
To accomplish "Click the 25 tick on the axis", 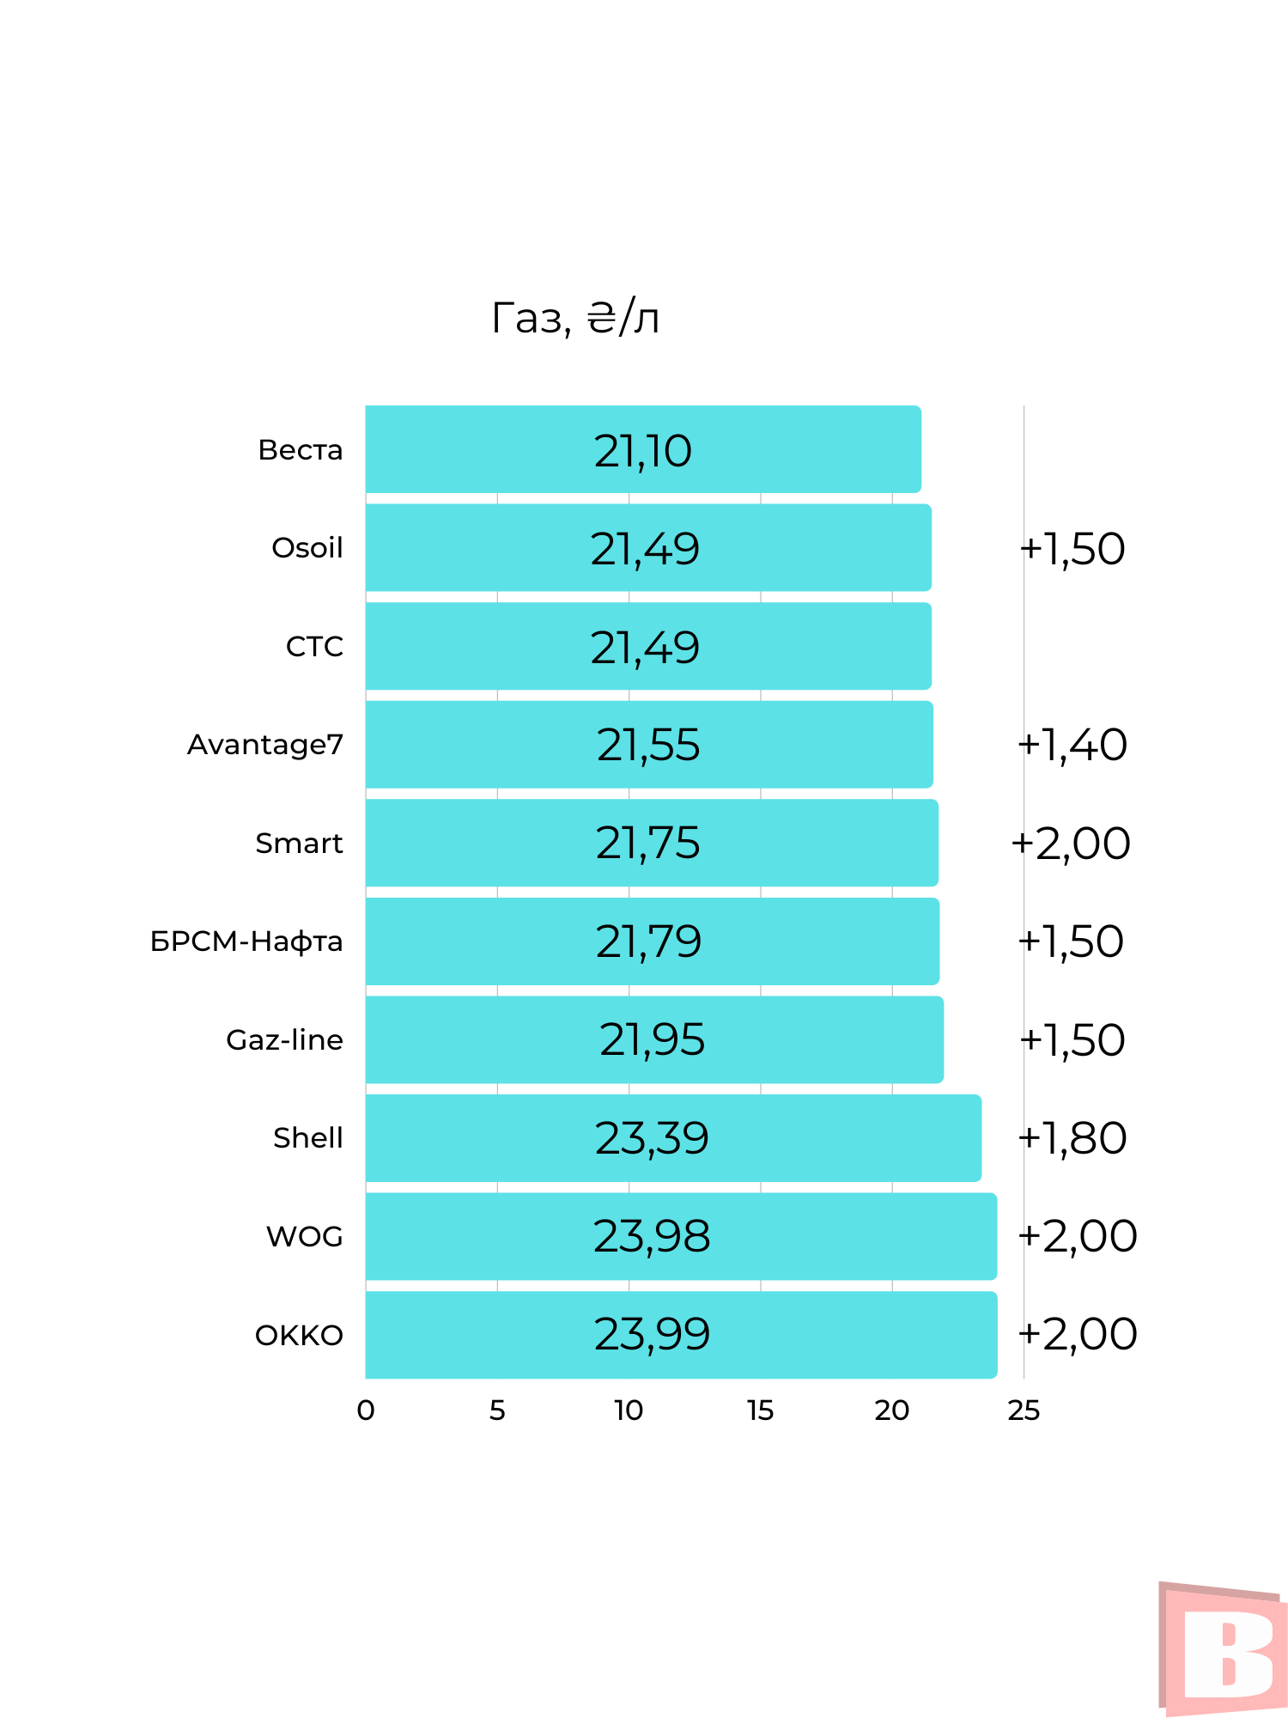I will pyautogui.click(x=1024, y=1410).
